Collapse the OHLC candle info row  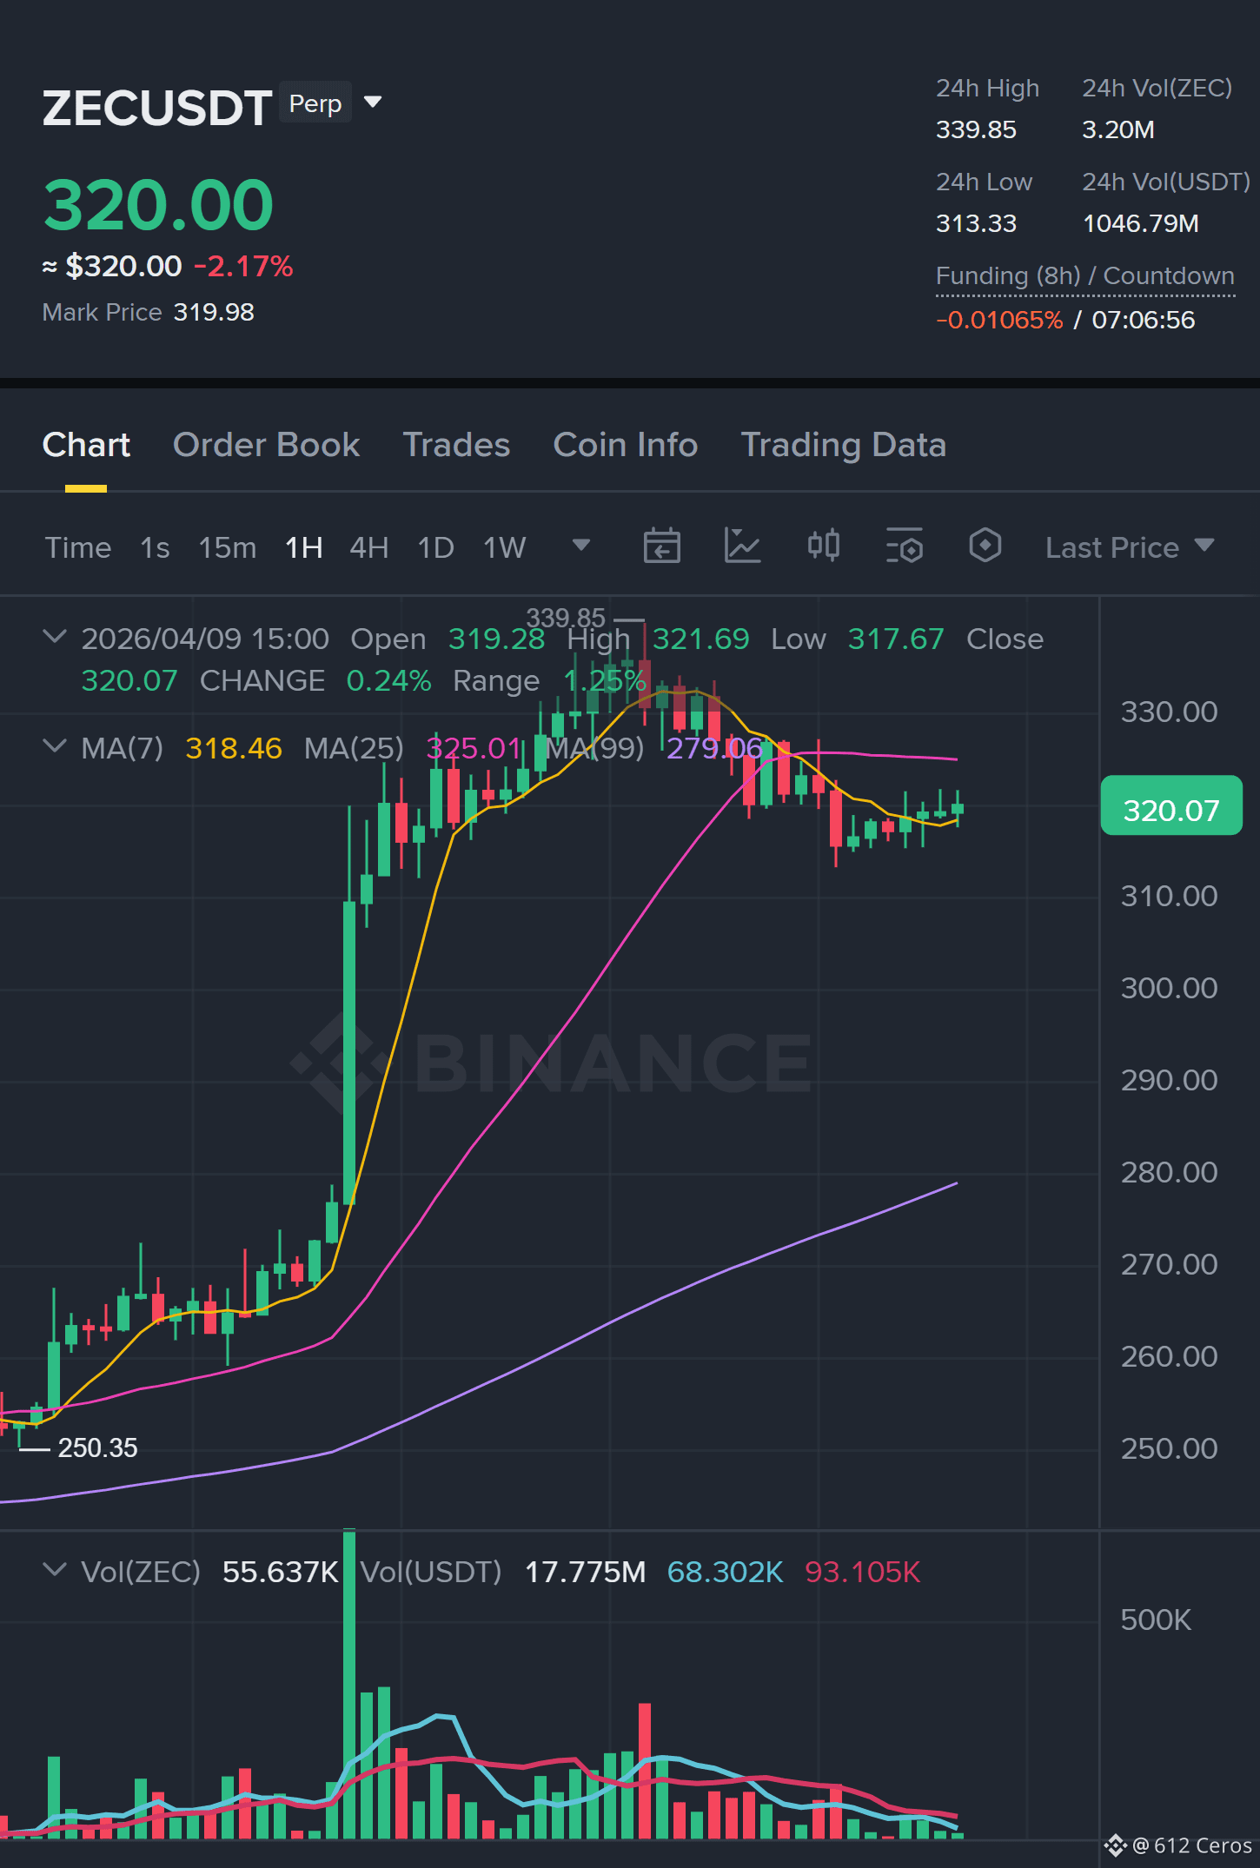(x=54, y=637)
